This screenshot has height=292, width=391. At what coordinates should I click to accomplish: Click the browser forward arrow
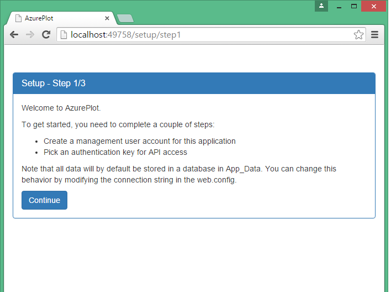tap(30, 35)
